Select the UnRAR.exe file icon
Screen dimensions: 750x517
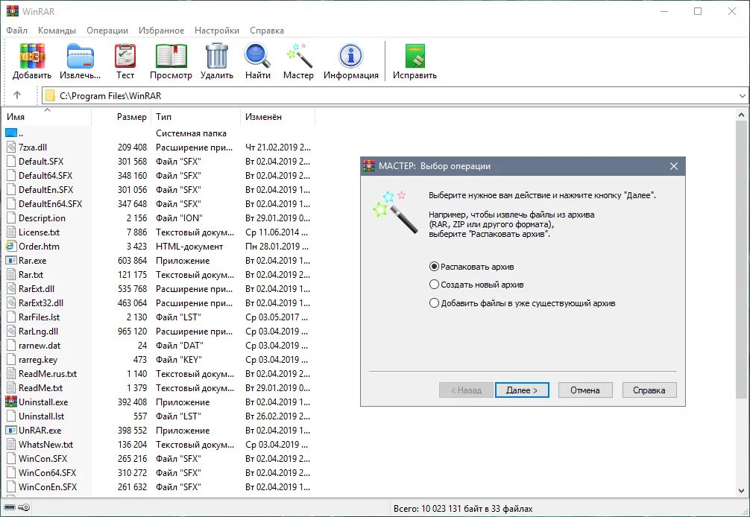[11, 431]
